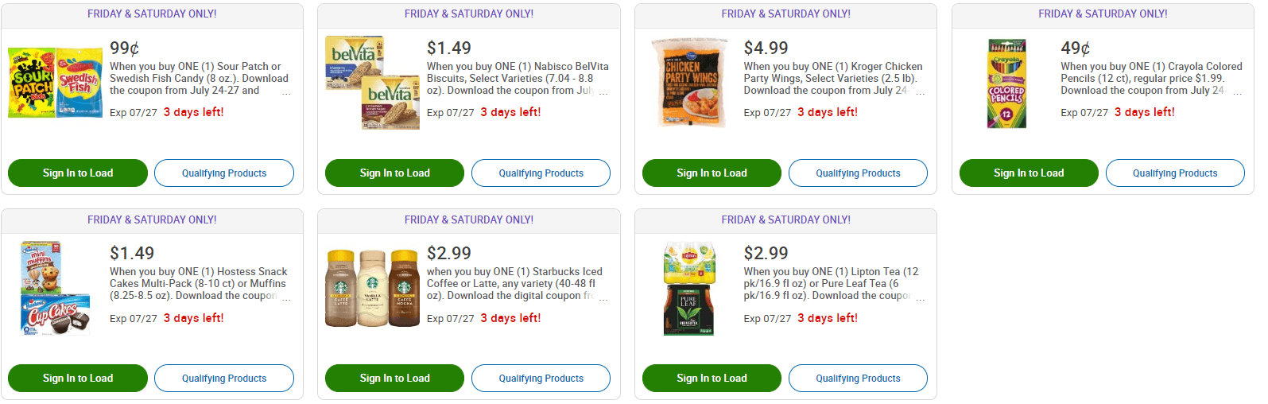Expand the BelVita coupon description ellipsis
This screenshot has width=1268, height=404.
coord(603,91)
